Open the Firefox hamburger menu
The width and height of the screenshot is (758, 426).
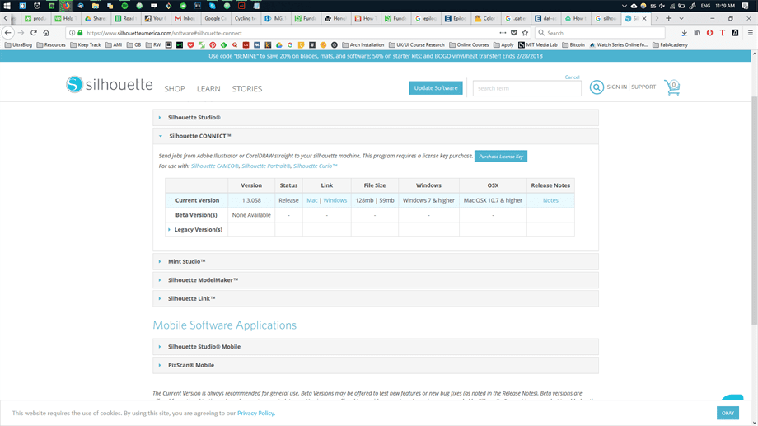(751, 33)
